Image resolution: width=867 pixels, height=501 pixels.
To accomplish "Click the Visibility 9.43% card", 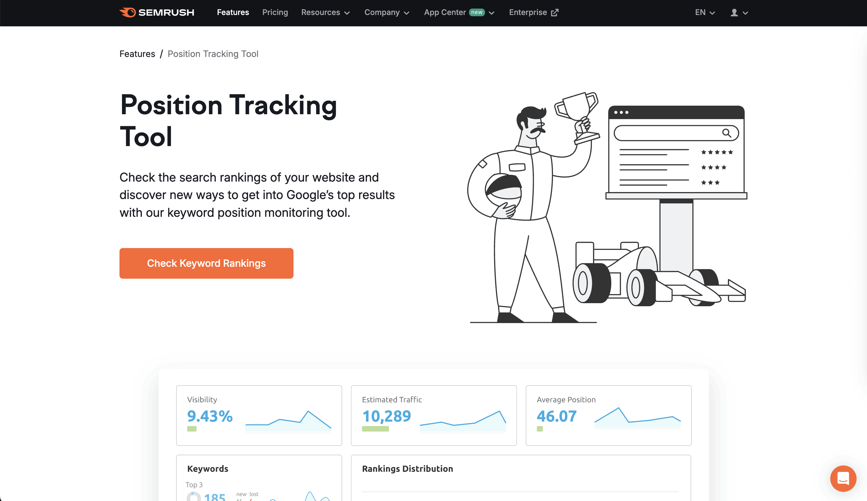I will 259,415.
